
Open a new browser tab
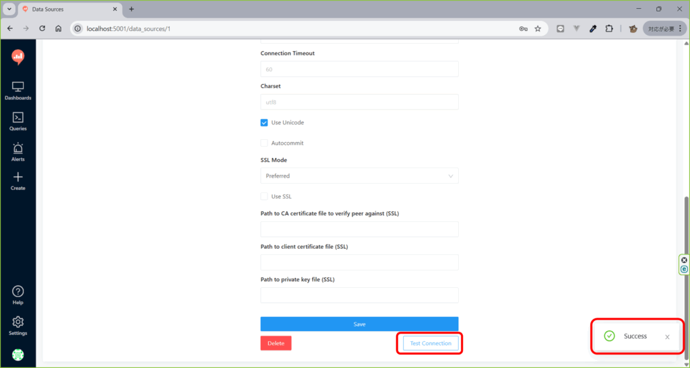point(131,9)
